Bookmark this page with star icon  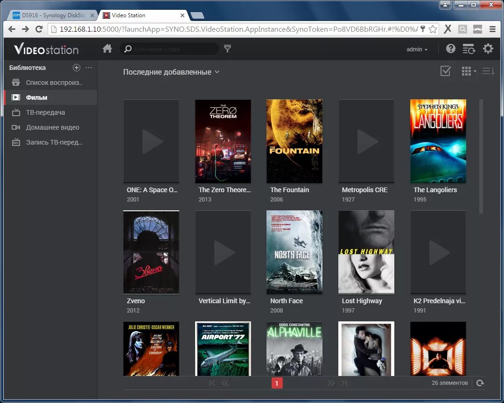[433, 29]
